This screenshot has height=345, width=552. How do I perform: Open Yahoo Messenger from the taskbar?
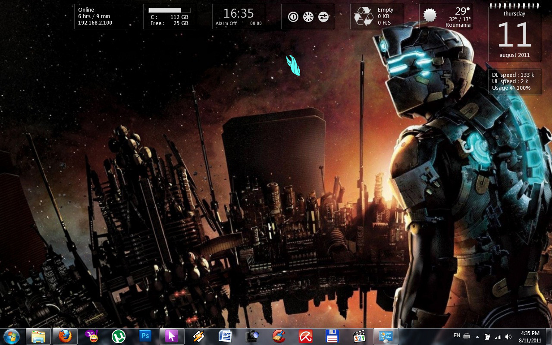click(x=92, y=336)
